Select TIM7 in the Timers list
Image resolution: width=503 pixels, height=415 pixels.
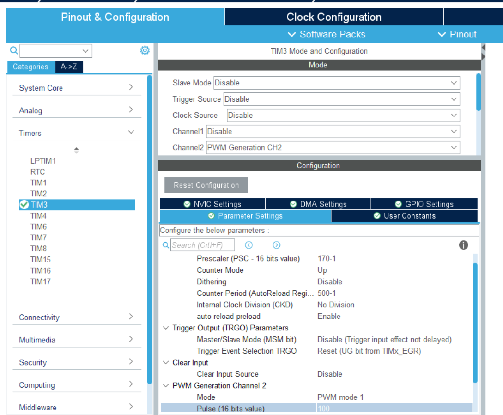(38, 238)
